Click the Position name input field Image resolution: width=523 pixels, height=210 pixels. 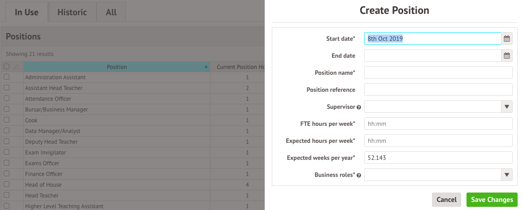point(438,73)
